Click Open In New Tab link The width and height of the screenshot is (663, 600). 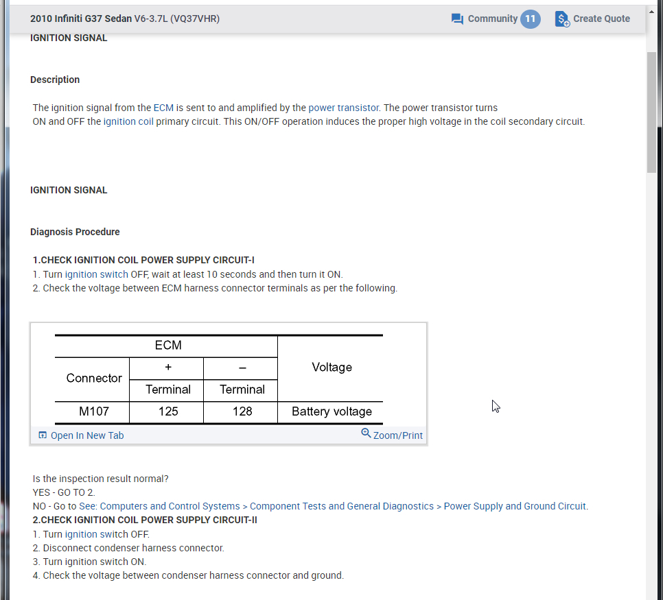click(x=87, y=435)
